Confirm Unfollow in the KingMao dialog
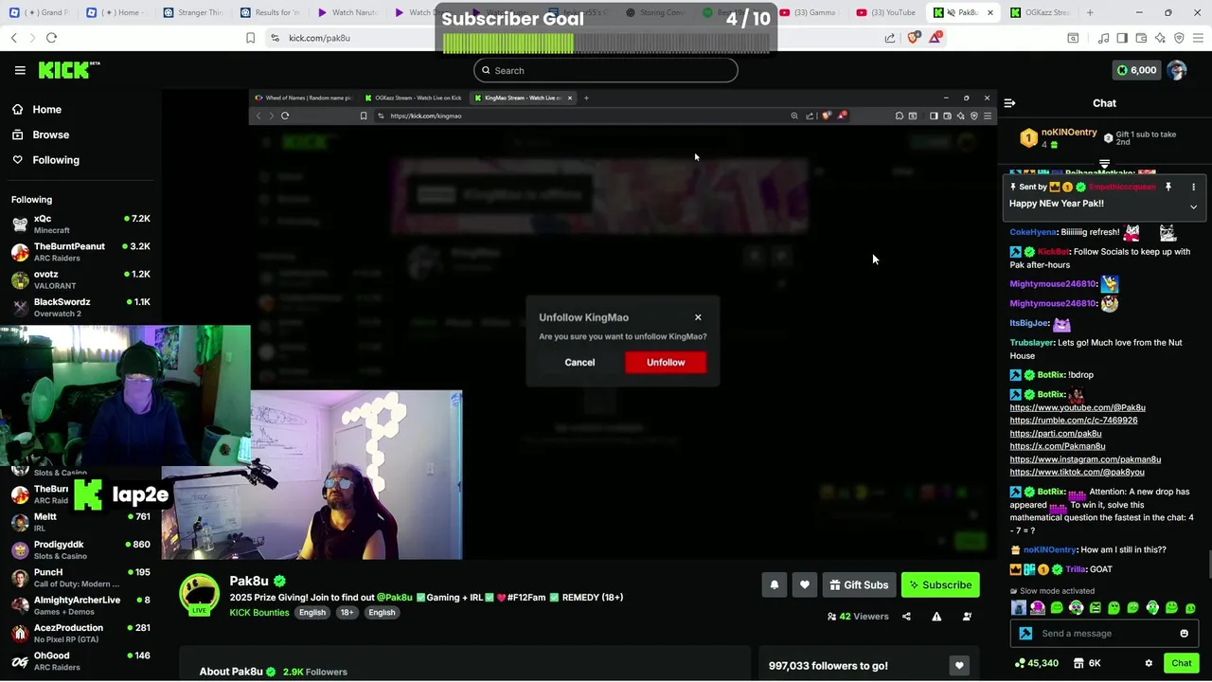The width and height of the screenshot is (1212, 682). 666,362
